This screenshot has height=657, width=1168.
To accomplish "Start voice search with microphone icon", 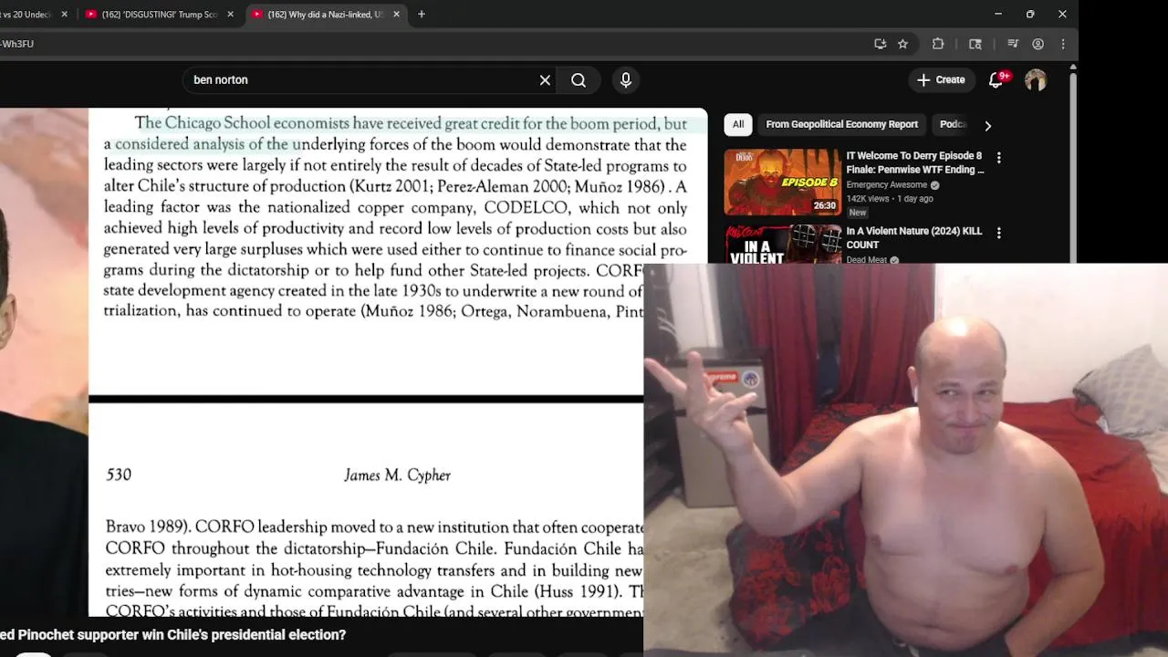I will tap(626, 80).
